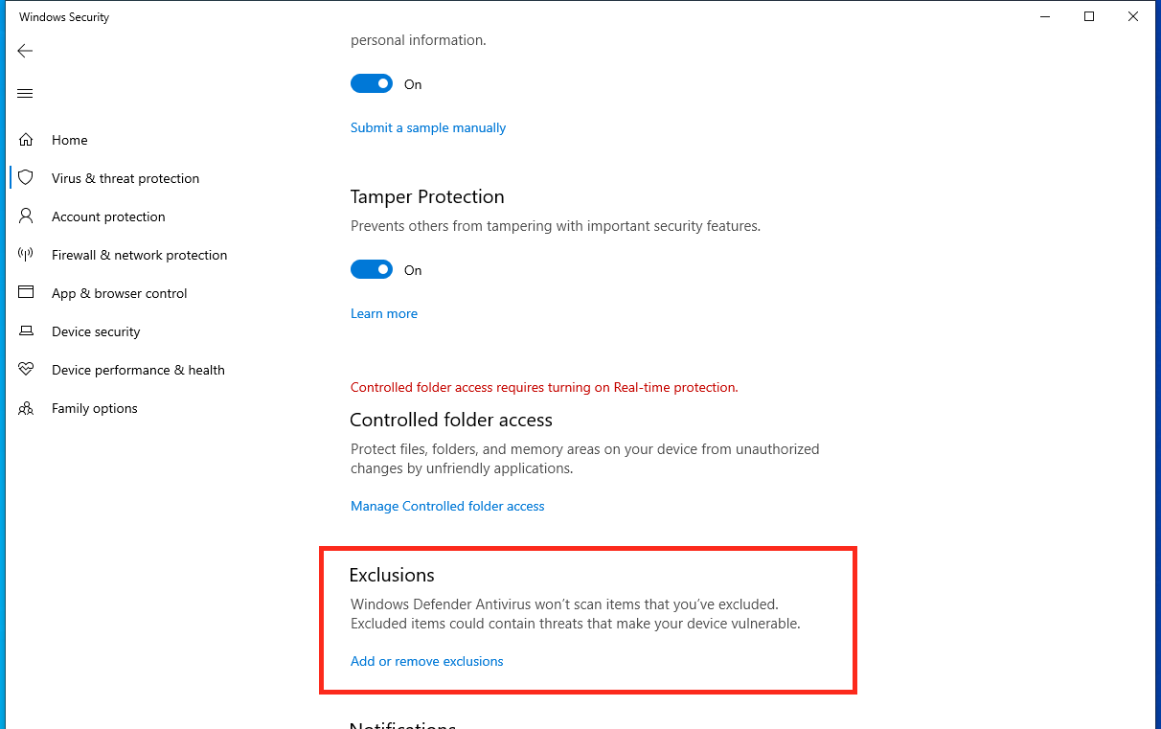Screen dimensions: 1161x729
Task: Open Device security page
Action: [x=96, y=331]
